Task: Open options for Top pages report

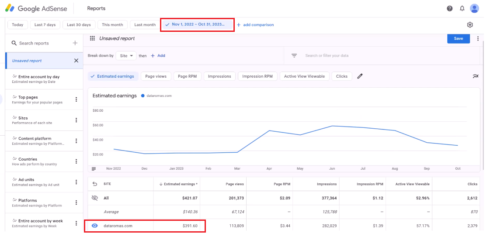Action: pos(76,99)
